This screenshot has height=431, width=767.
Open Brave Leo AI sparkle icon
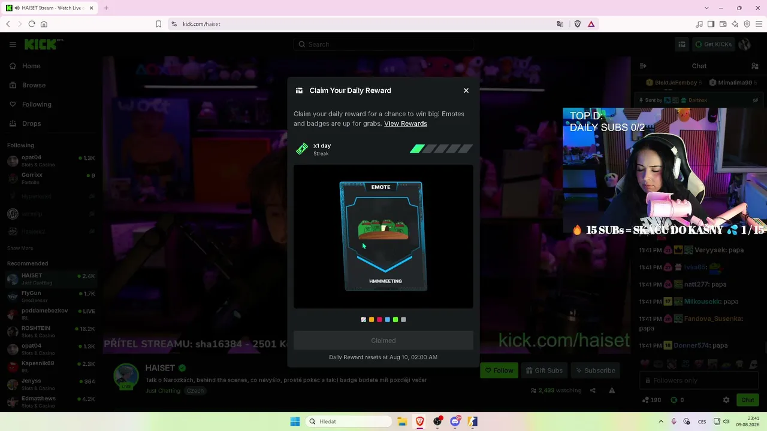click(x=735, y=24)
